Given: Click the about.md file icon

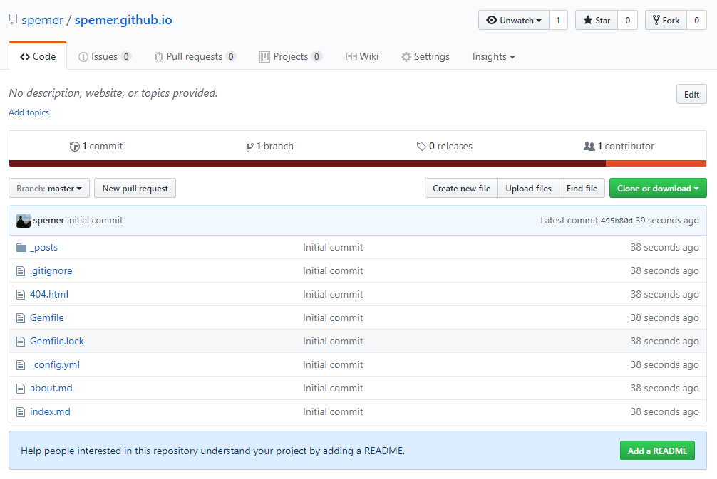Looking at the screenshot, I should point(21,389).
